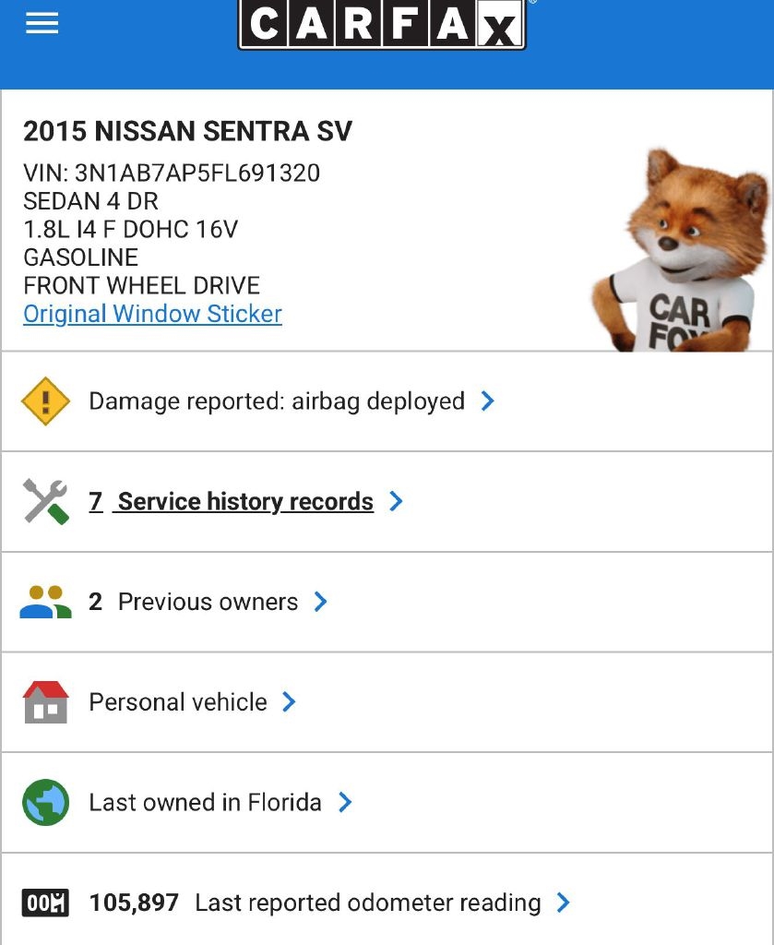Click the green globe location icon
The width and height of the screenshot is (774, 945).
tap(45, 802)
